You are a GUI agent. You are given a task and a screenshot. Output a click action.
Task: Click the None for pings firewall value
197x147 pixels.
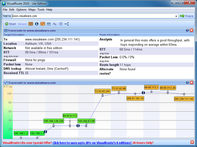click(35, 60)
